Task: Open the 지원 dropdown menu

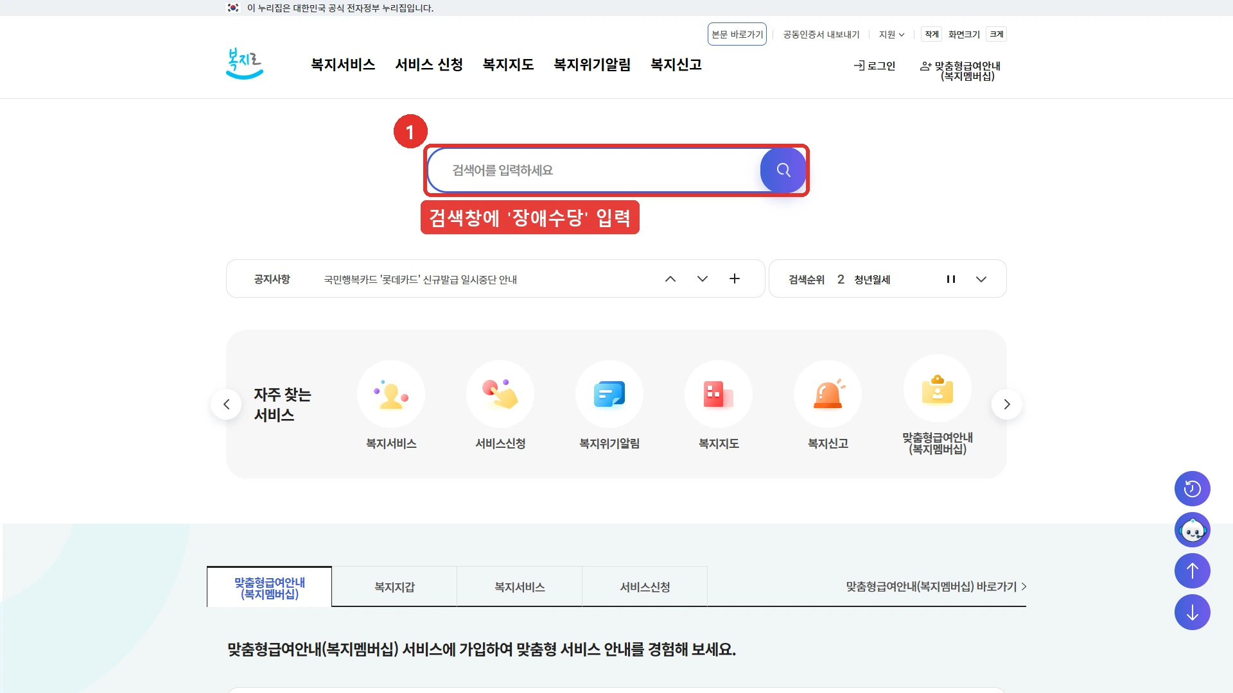Action: [x=891, y=35]
